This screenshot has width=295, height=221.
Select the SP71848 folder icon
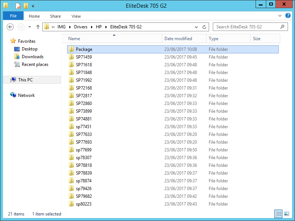pyautogui.click(x=71, y=72)
